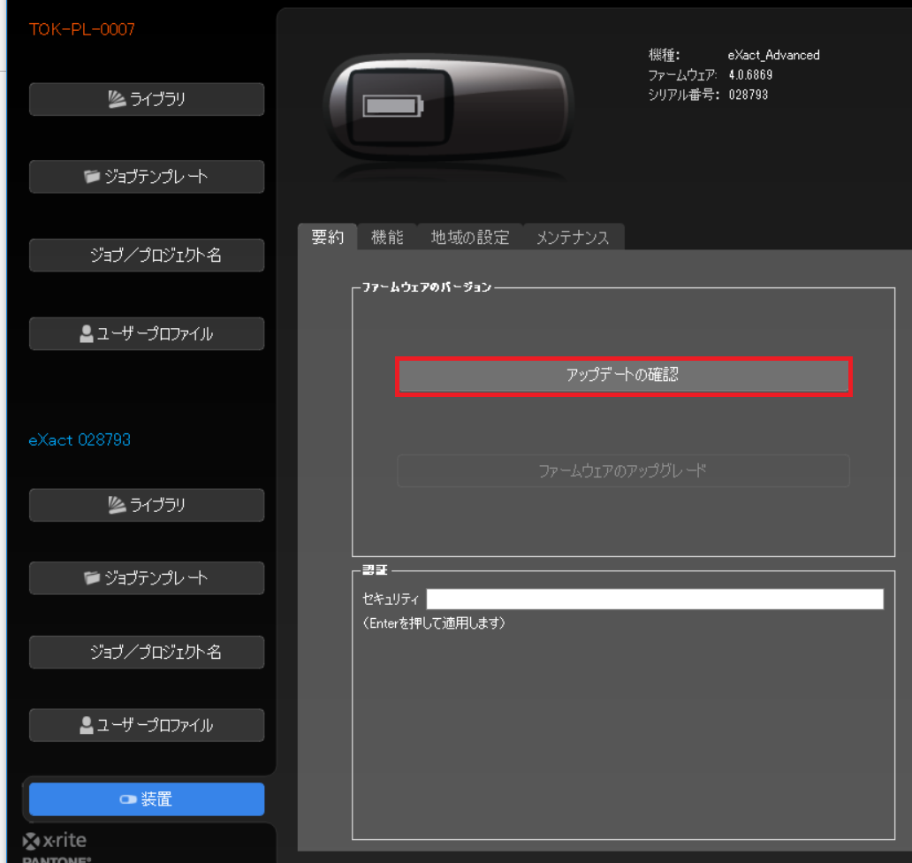Open ジョブ/プロジェクト名 under TOK-PL-0007
912x863 pixels.
tap(147, 255)
